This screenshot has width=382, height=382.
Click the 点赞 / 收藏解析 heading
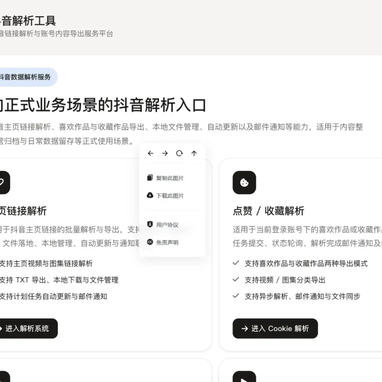click(268, 211)
